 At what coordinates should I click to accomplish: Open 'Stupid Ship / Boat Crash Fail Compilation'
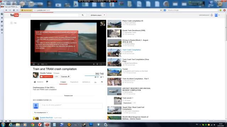[x=133, y=108]
